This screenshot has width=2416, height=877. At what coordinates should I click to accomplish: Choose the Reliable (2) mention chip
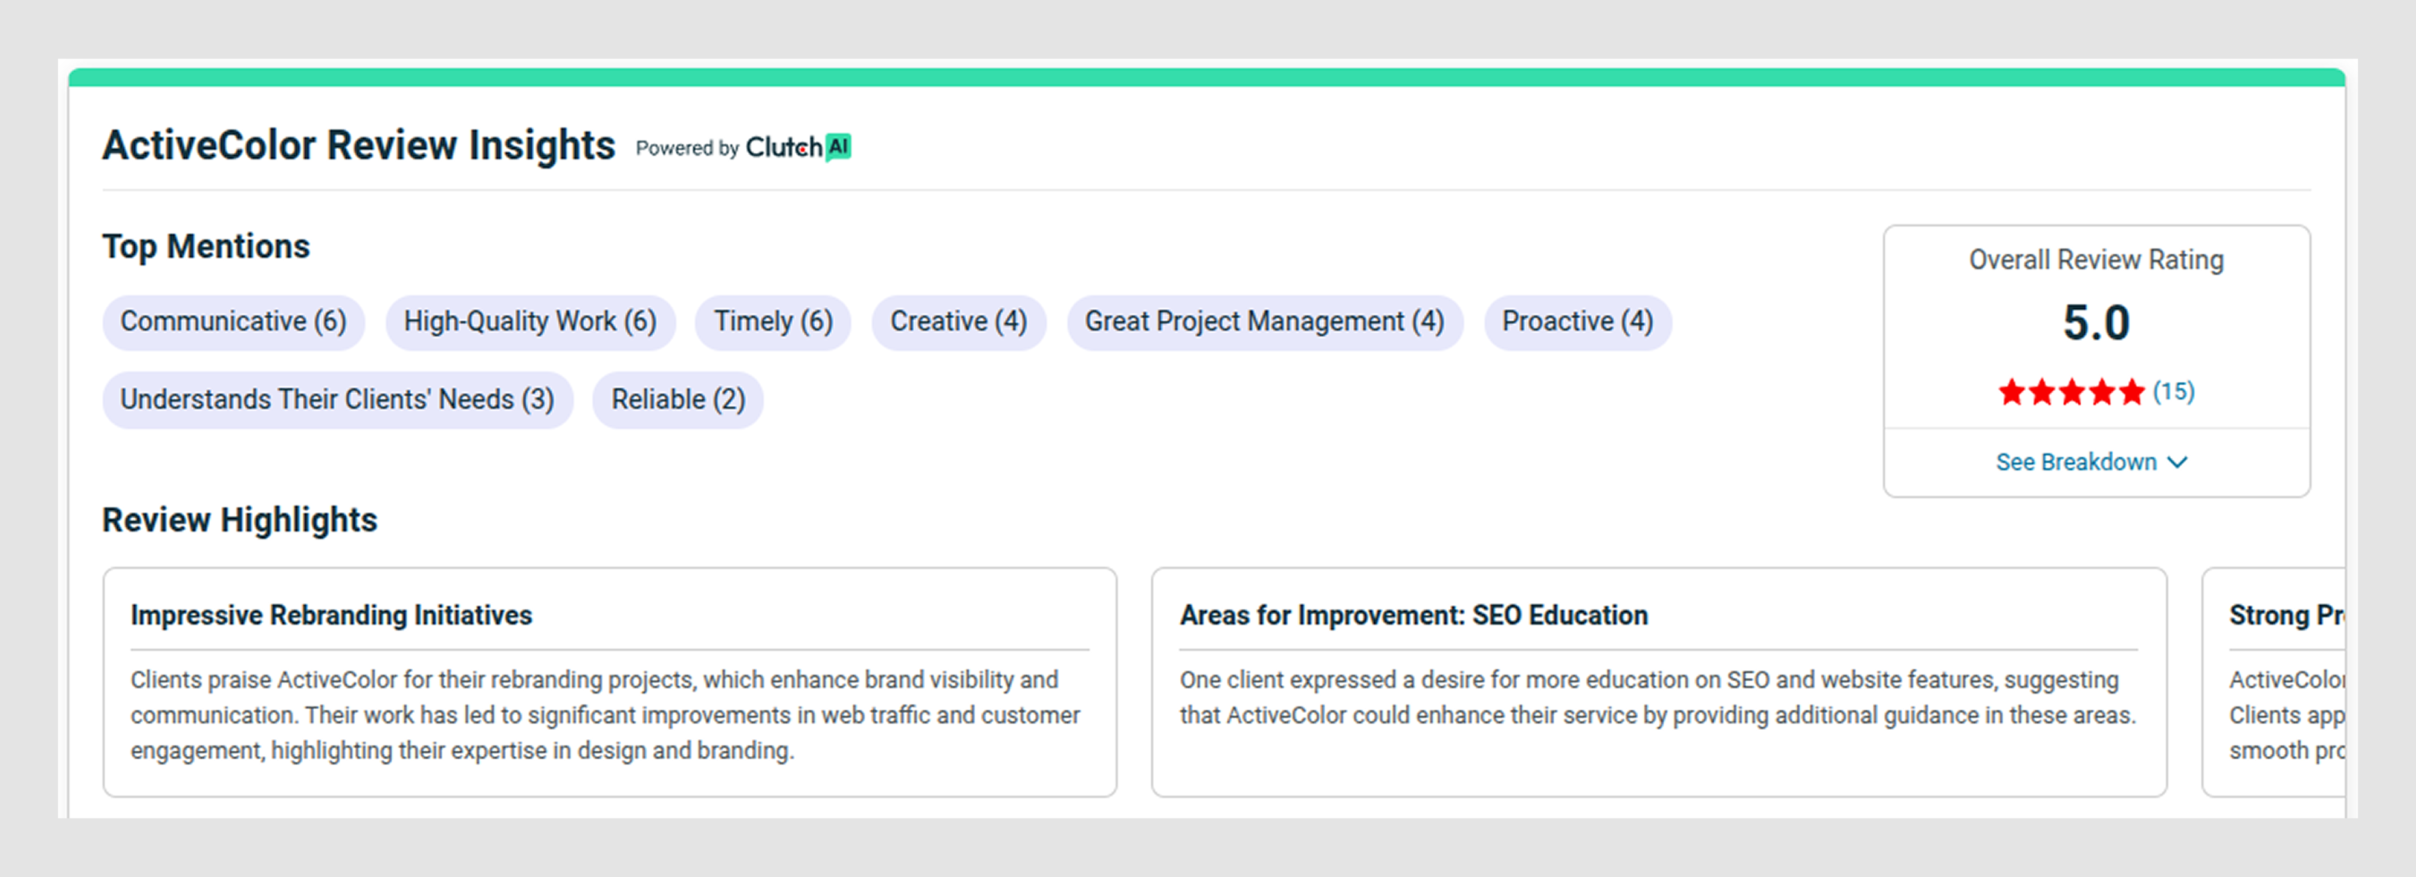tap(678, 400)
